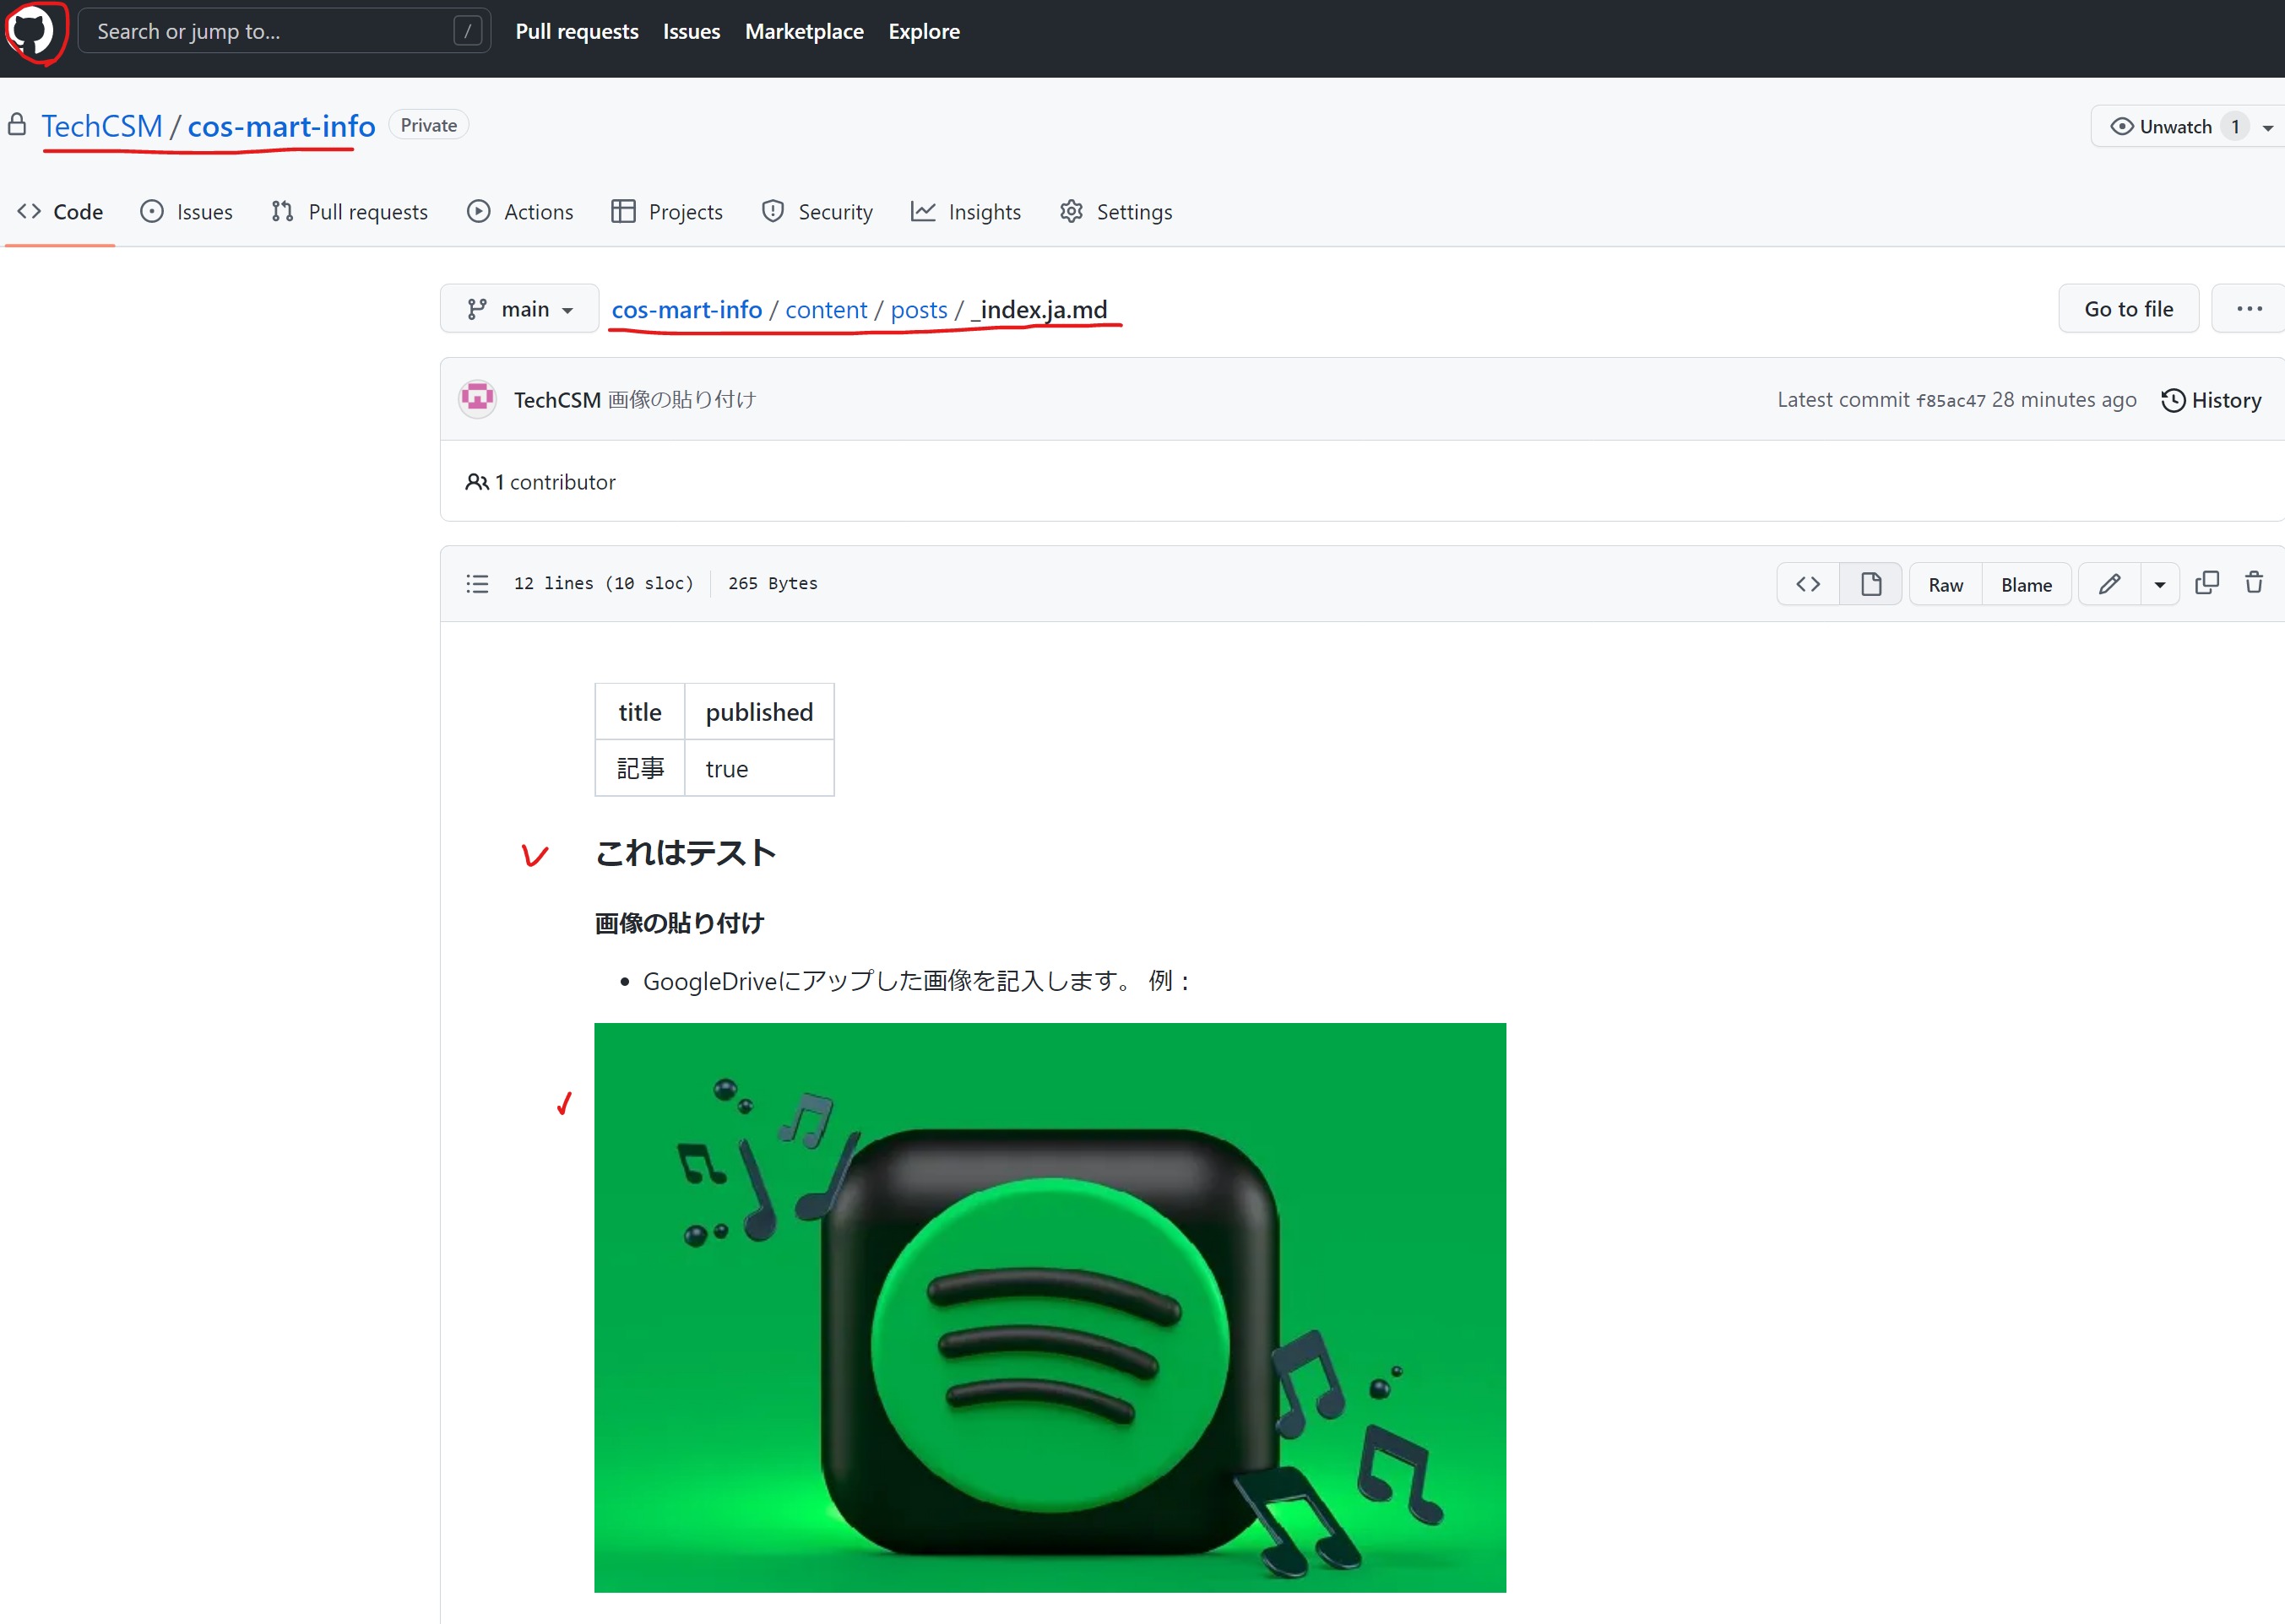
Task: Open the three-dots more options button
Action: (2249, 309)
